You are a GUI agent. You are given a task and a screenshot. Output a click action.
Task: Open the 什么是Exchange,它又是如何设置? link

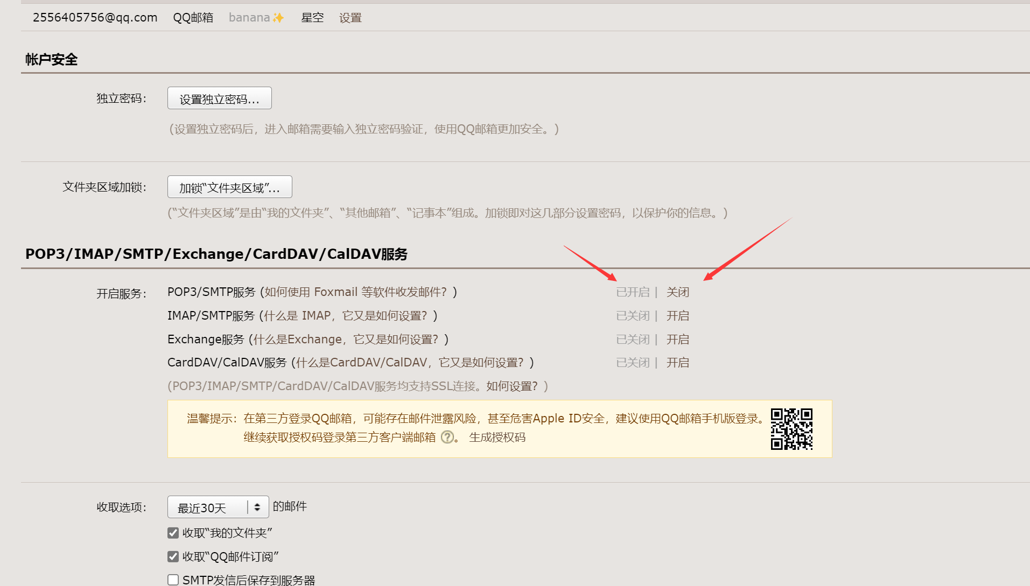(x=346, y=340)
